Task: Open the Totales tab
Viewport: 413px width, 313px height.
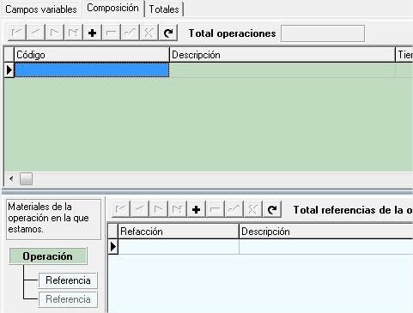Action: pyautogui.click(x=164, y=9)
